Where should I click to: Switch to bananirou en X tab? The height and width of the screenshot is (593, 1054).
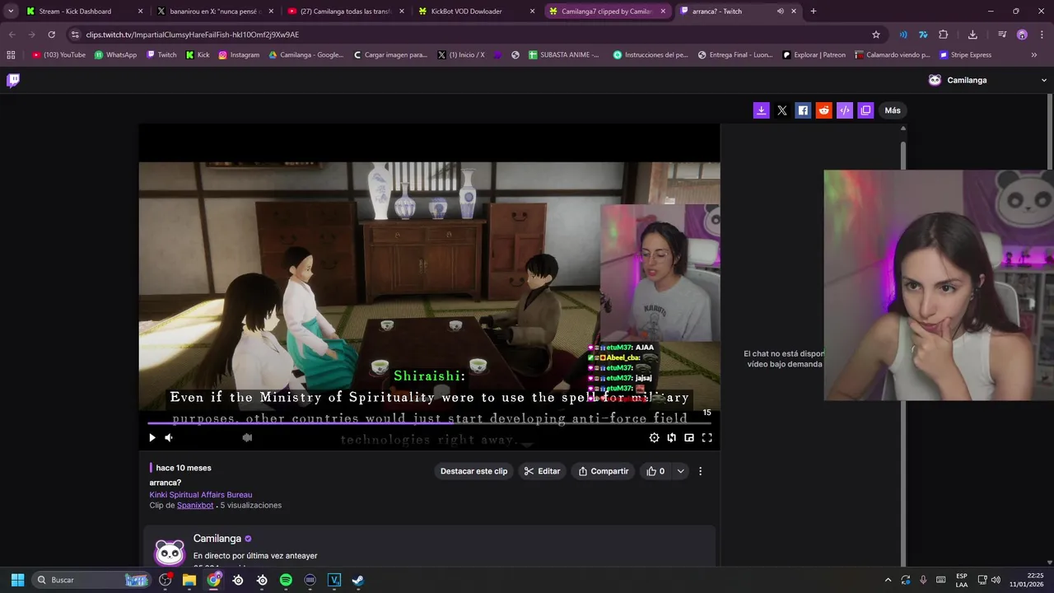(x=216, y=12)
